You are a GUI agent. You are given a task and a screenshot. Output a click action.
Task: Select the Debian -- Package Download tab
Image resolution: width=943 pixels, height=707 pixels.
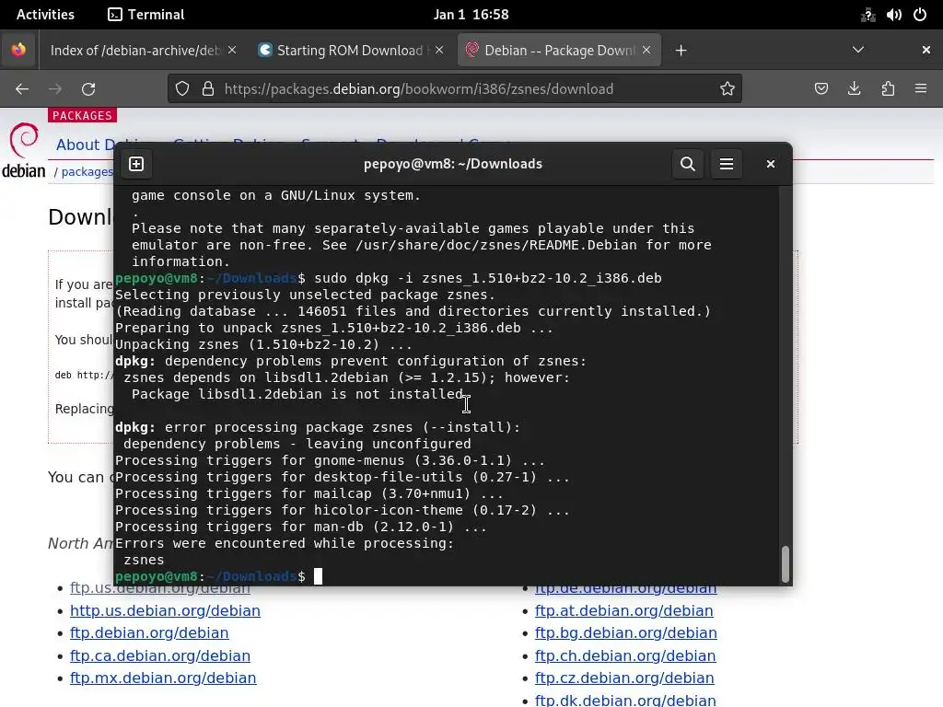[559, 51]
